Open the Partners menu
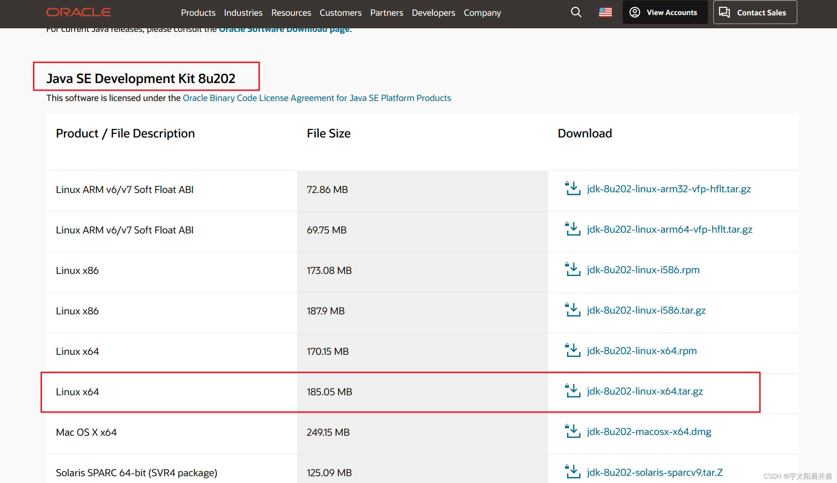The image size is (837, 483). click(387, 13)
